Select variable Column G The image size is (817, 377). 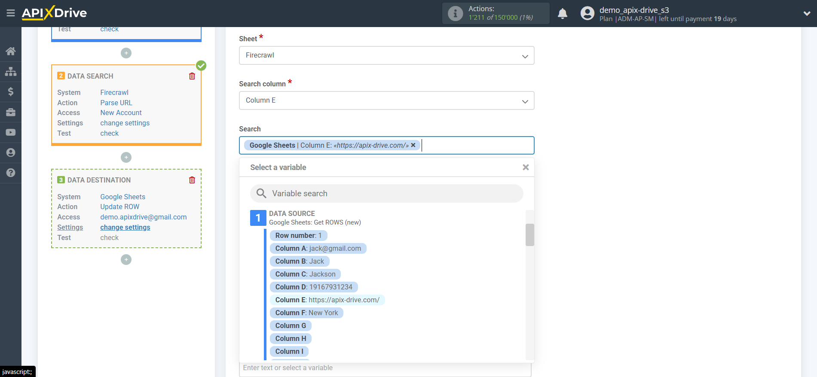click(291, 325)
